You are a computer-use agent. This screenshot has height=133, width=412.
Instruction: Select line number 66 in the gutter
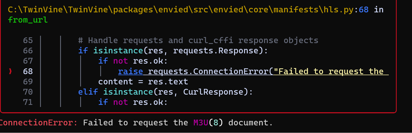[x=28, y=51]
